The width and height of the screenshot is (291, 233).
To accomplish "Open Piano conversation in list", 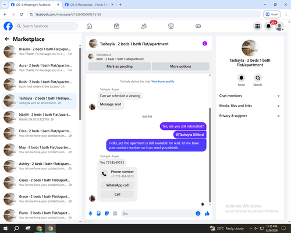I will (x=40, y=215).
